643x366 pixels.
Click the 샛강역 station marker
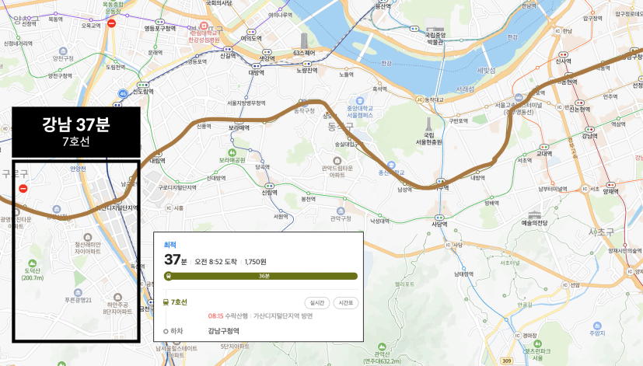click(x=267, y=52)
